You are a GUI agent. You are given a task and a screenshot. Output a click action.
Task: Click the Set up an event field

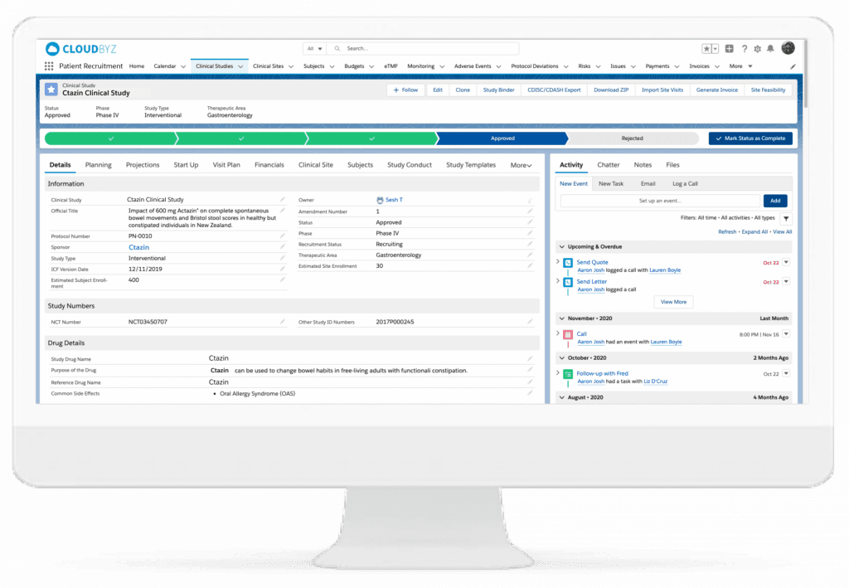[x=659, y=201]
